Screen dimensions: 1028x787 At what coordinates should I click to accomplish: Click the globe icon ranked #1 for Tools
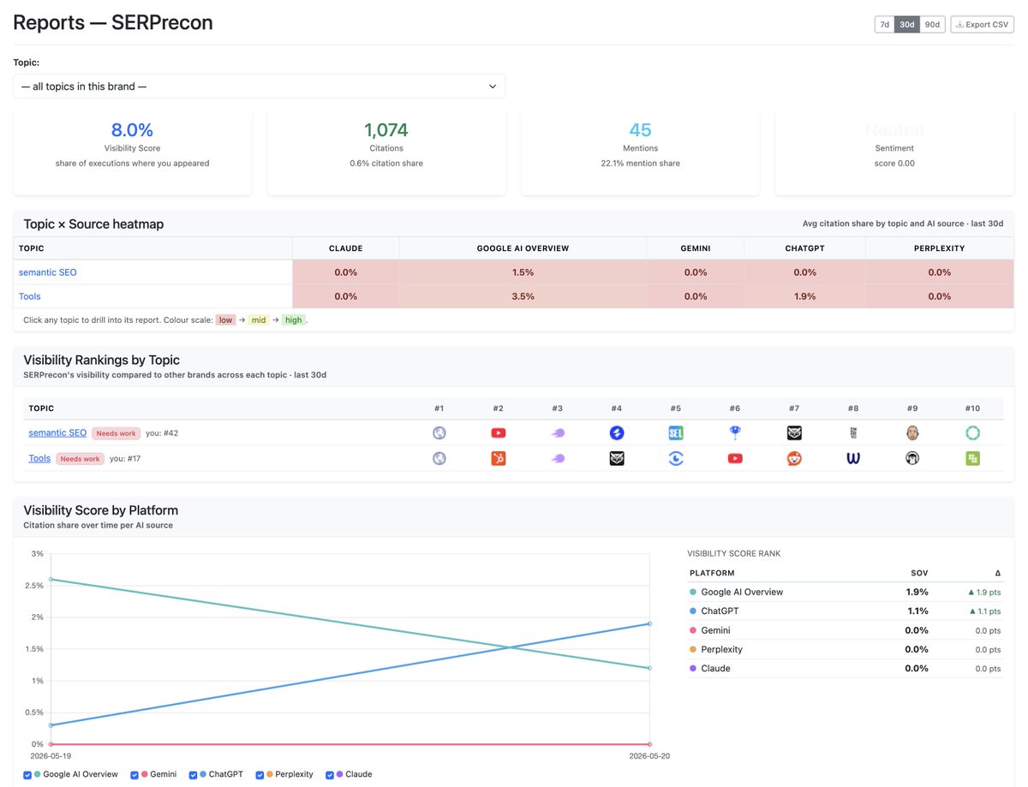(x=439, y=459)
